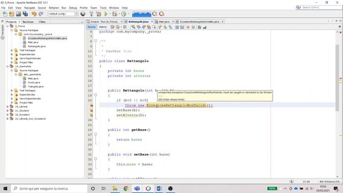The image size is (343, 193).
Task: Open dropdown arrow next to Debug Project
Action: click(119, 14)
